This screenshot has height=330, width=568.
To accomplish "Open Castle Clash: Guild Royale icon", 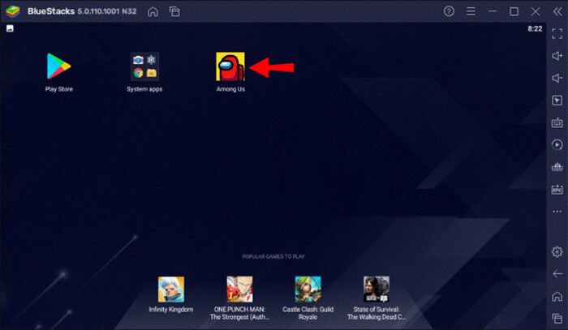I will point(308,289).
